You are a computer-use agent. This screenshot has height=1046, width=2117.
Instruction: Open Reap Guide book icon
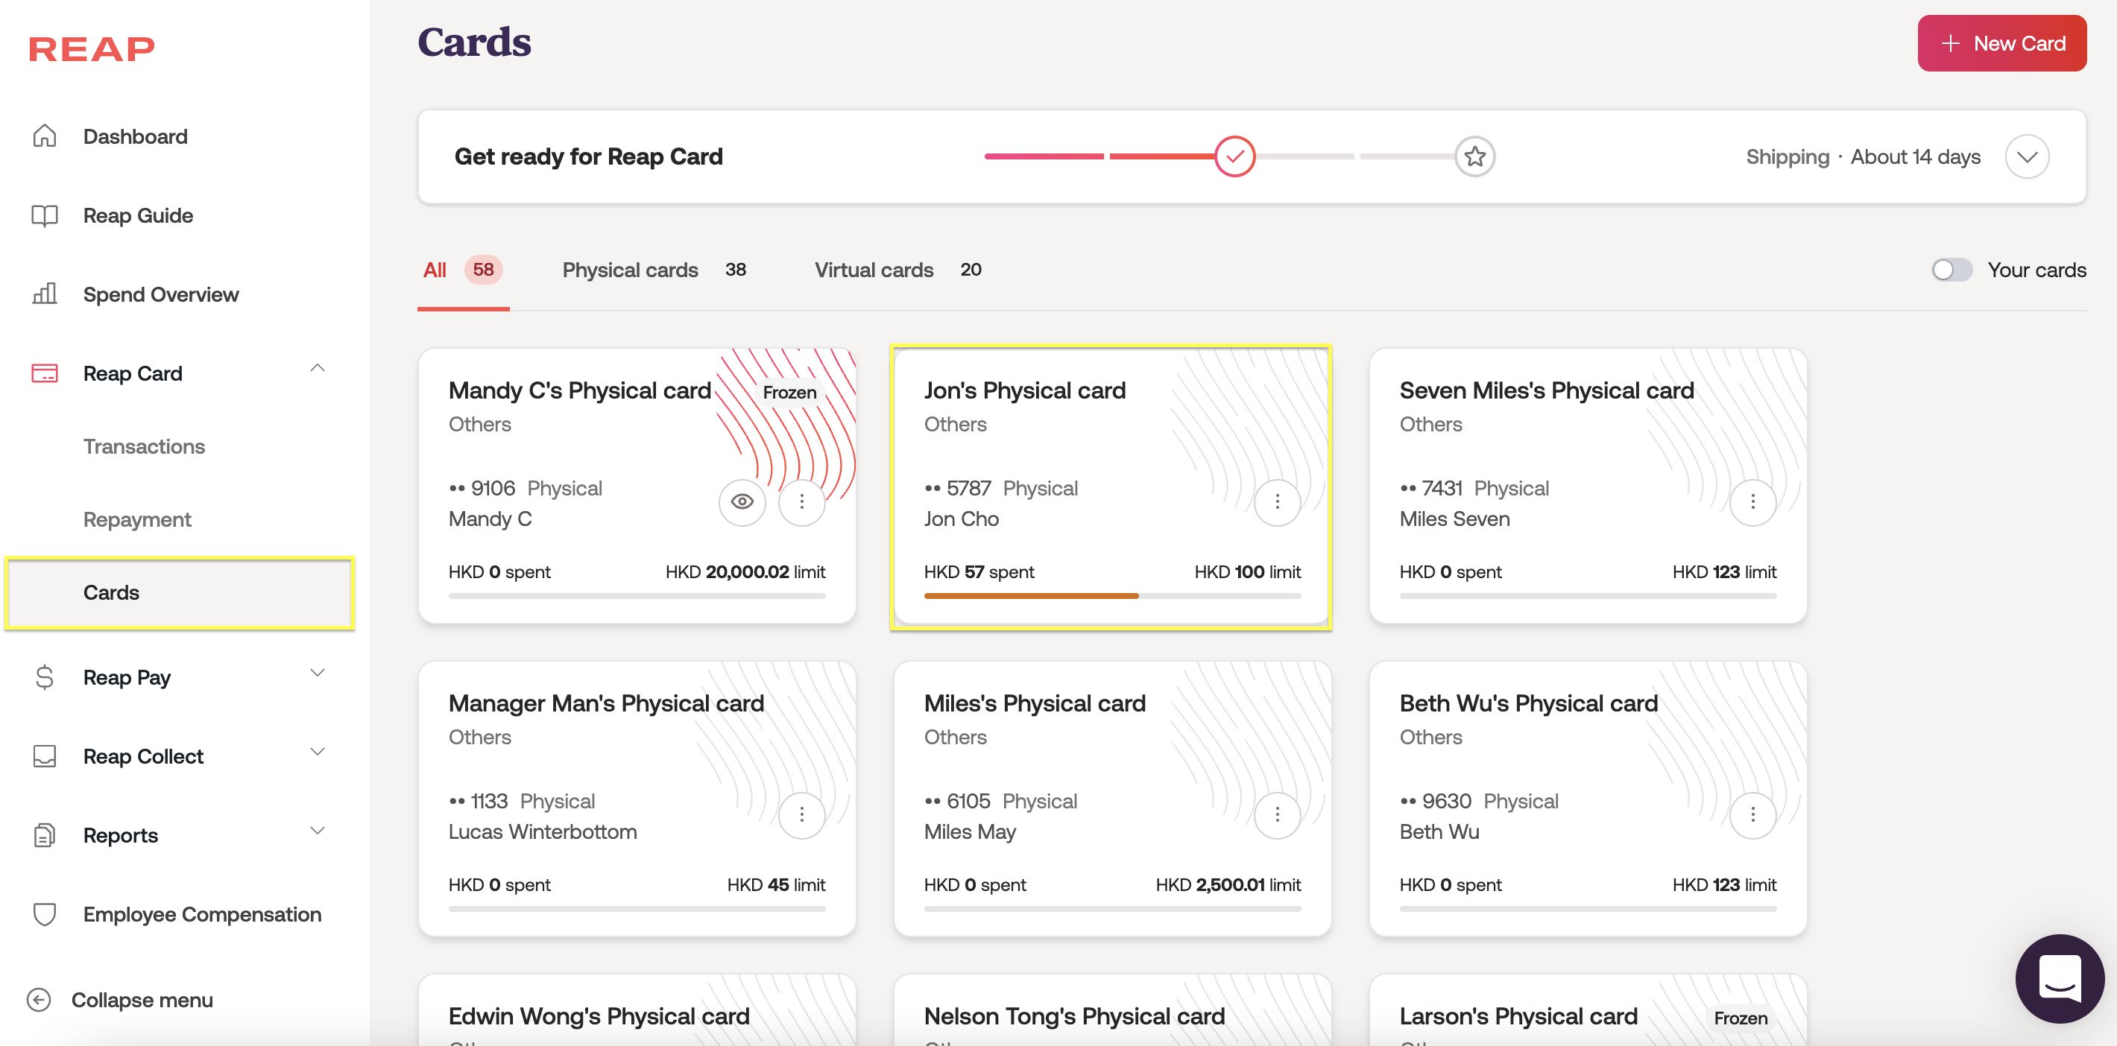(45, 215)
